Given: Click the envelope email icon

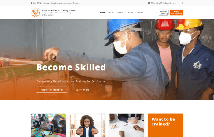Looking at the screenshot, I should click(149, 3).
